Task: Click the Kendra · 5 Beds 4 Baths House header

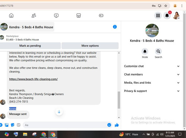Action: tap(27, 27)
